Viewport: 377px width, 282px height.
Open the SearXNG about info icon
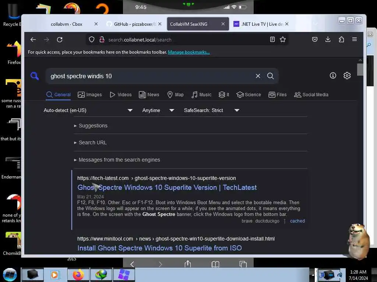click(x=333, y=76)
